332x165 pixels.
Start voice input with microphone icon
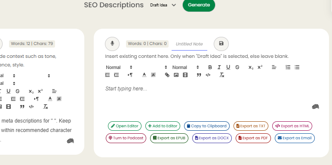pyautogui.click(x=112, y=44)
